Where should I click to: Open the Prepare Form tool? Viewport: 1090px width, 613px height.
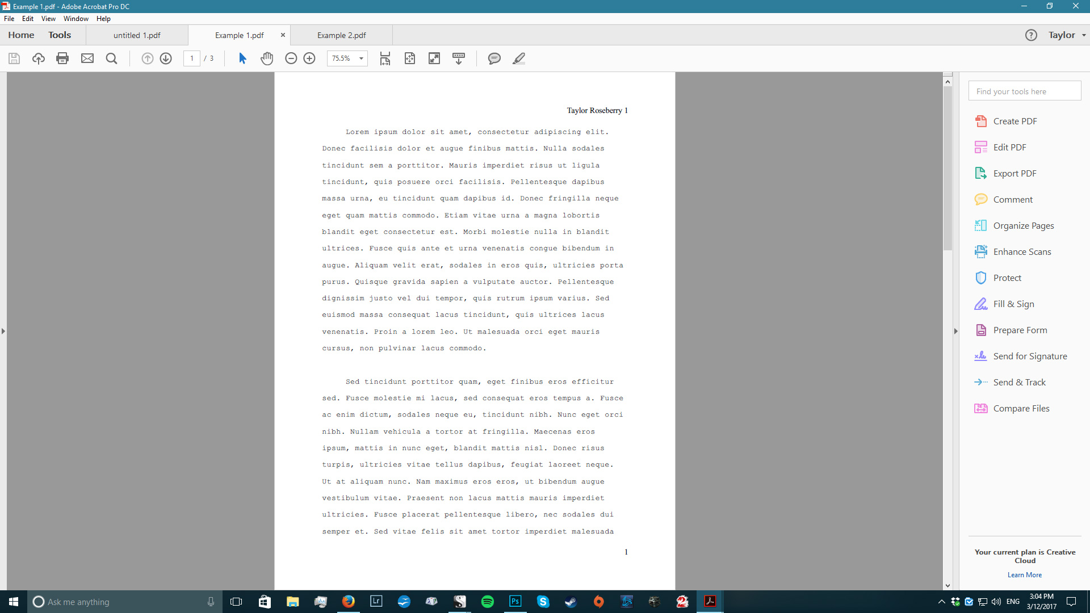click(1011, 330)
